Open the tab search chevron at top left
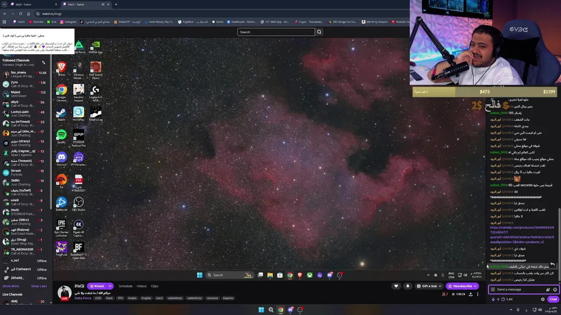 4,4
